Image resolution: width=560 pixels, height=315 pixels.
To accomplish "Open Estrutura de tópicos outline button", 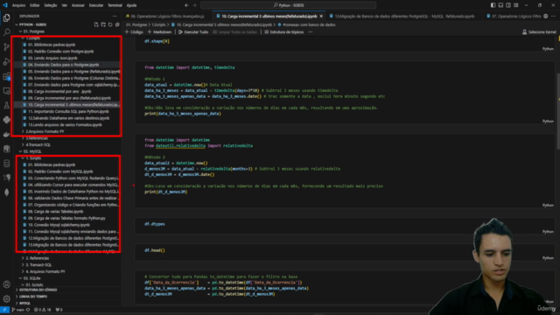I will (x=283, y=31).
